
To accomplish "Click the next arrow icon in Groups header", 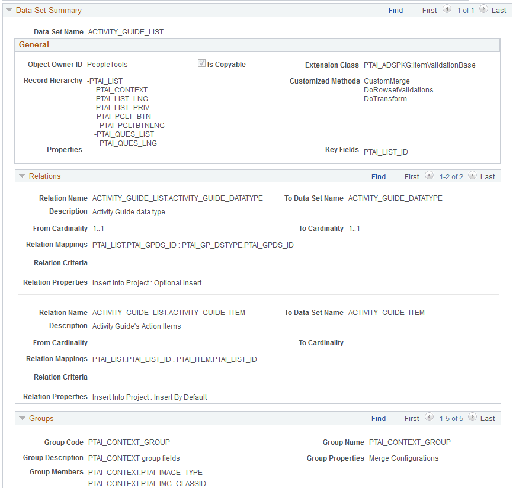I will point(472,418).
